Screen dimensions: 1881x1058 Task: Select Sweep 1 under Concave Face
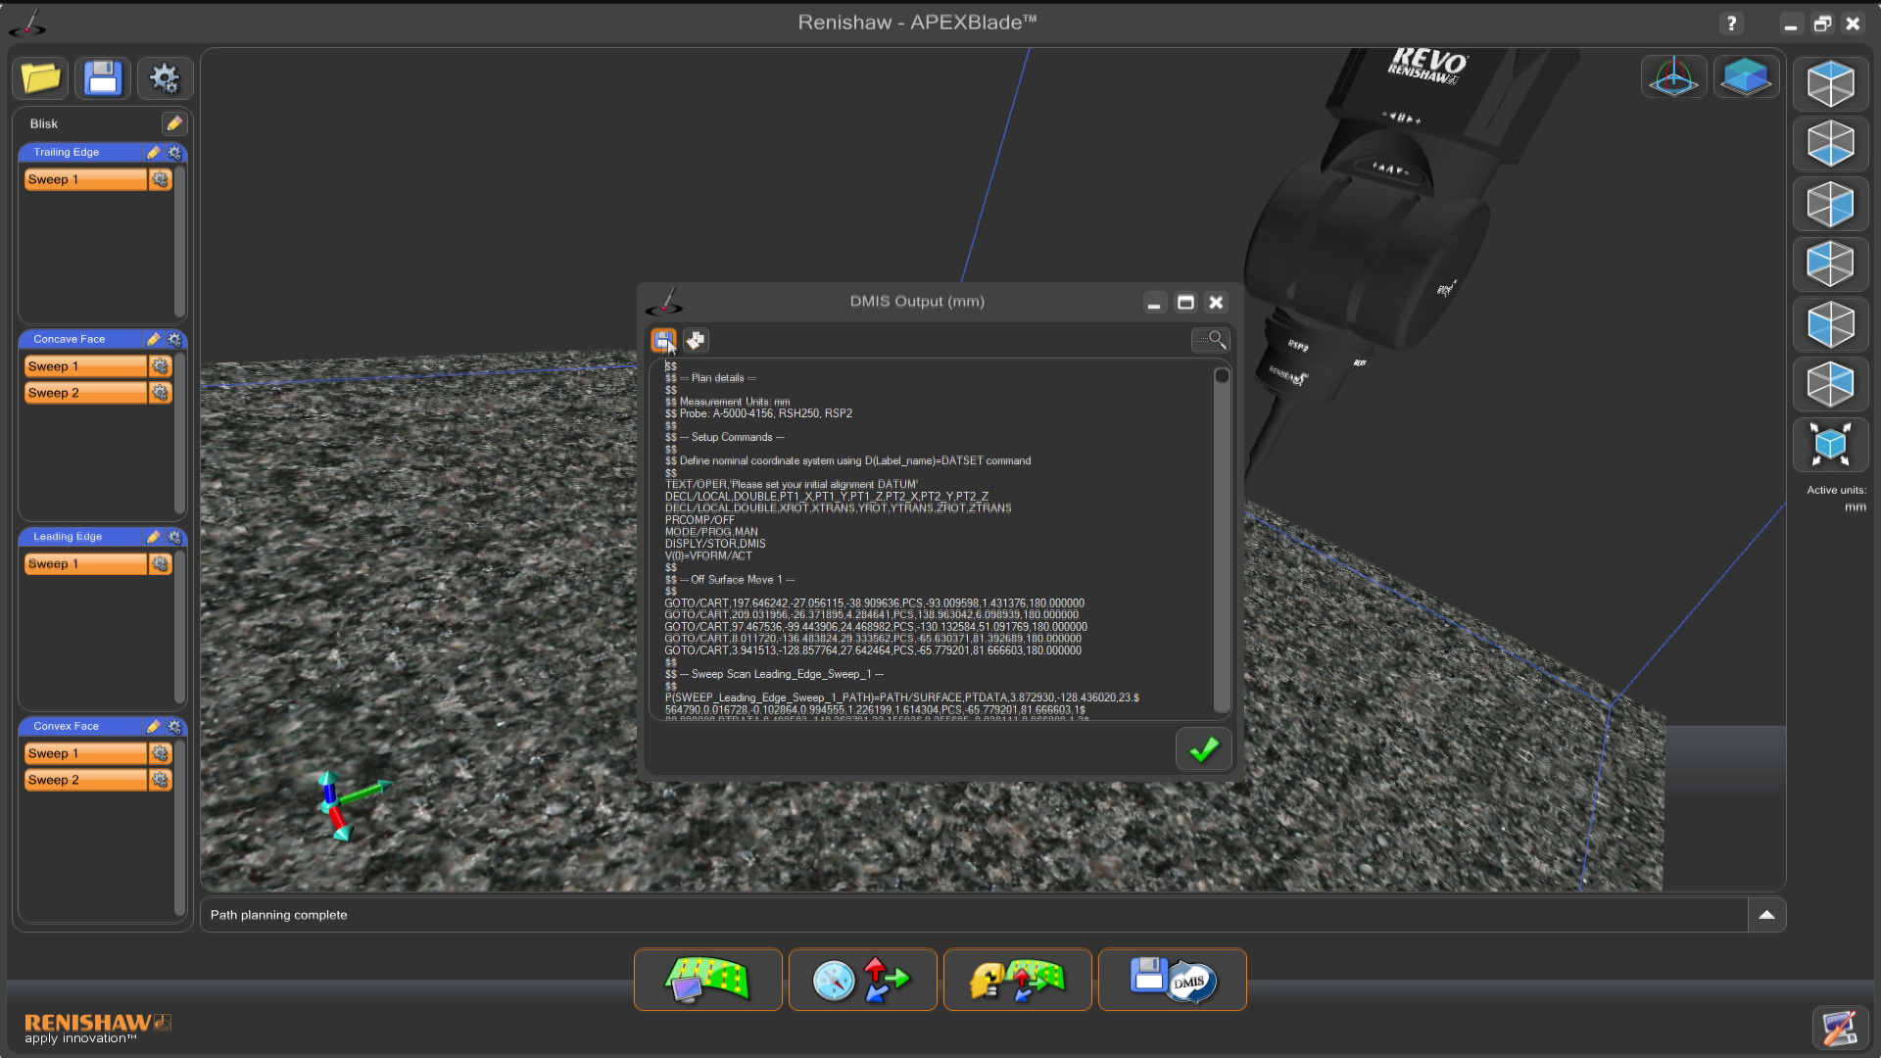(85, 366)
